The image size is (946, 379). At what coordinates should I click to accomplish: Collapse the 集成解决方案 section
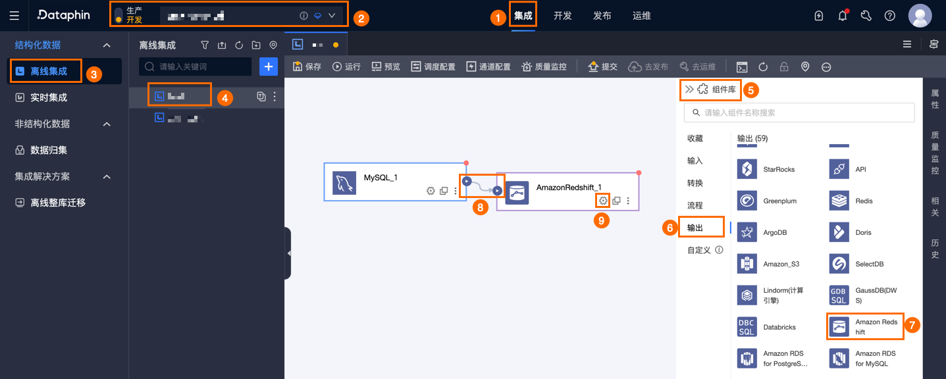(107, 176)
